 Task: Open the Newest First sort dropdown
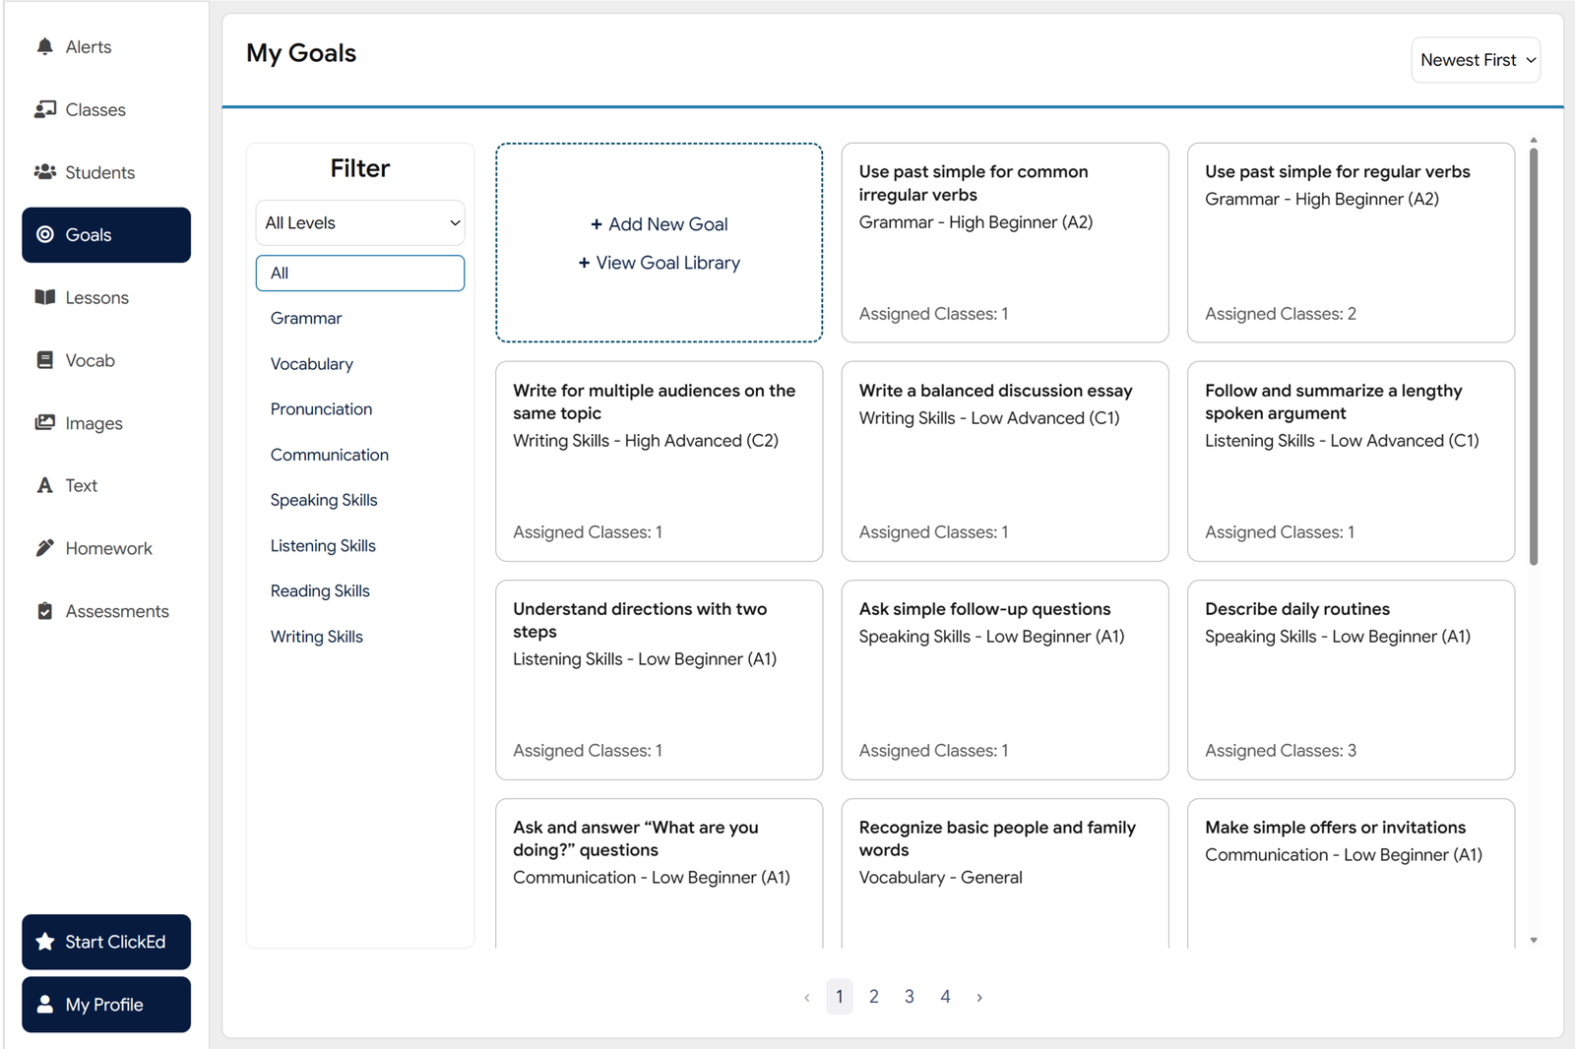pyautogui.click(x=1476, y=60)
